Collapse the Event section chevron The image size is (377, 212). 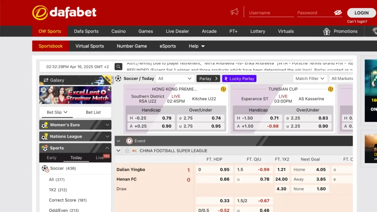coord(118,141)
